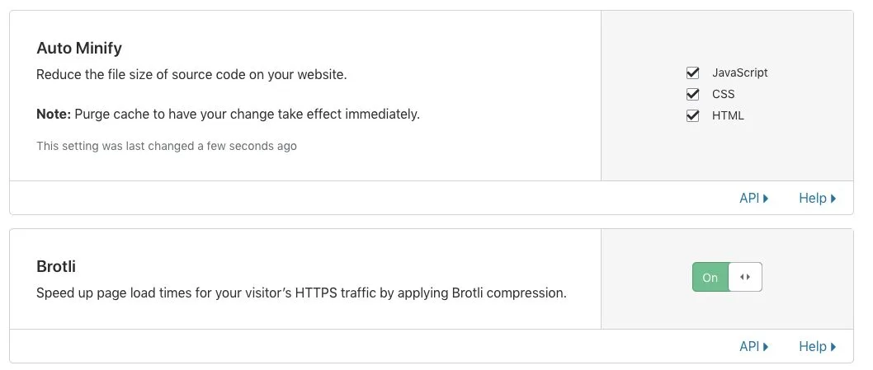Click the Brotli section heading

55,267
